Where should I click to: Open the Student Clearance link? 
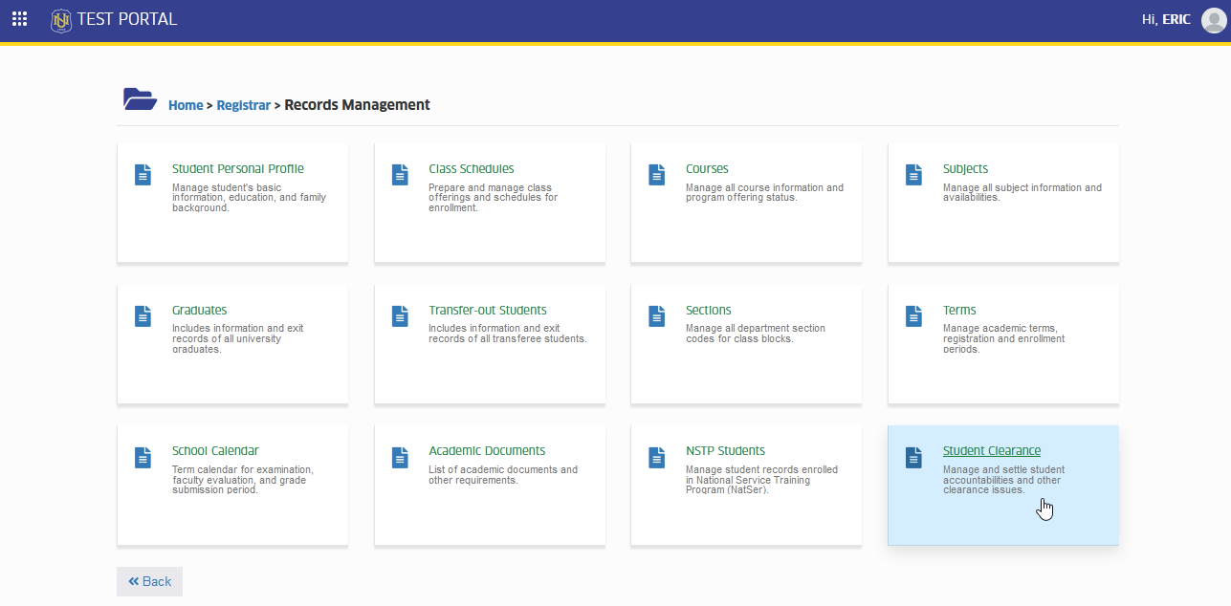point(992,451)
